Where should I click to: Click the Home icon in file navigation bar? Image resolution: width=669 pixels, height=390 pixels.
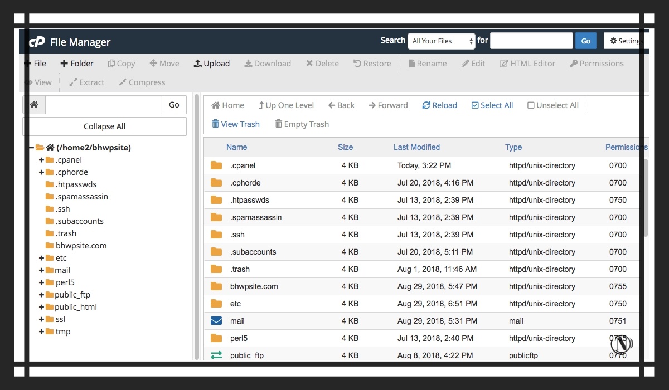(x=215, y=105)
